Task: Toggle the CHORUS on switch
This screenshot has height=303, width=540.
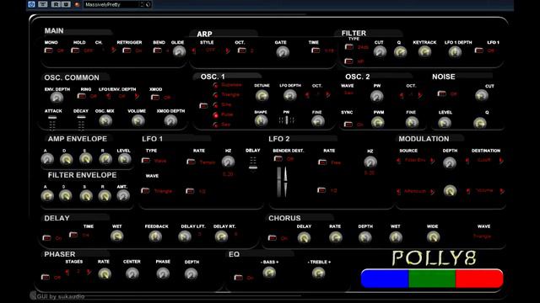Action: click(272, 237)
